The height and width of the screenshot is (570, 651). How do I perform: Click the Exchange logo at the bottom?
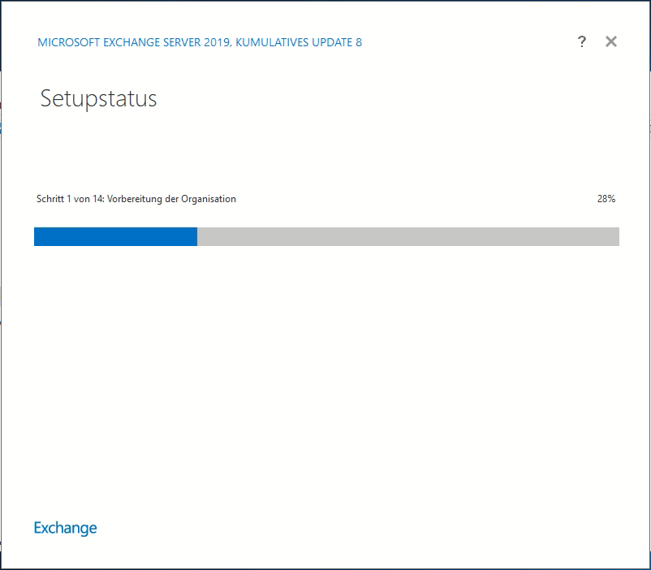pyautogui.click(x=65, y=528)
